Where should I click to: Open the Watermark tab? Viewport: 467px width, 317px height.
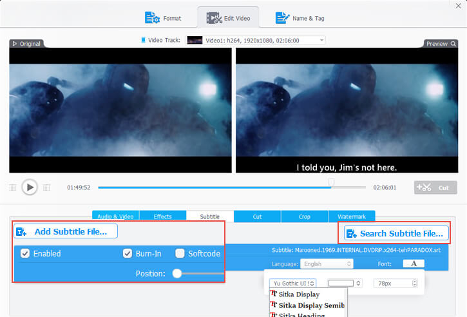352,216
